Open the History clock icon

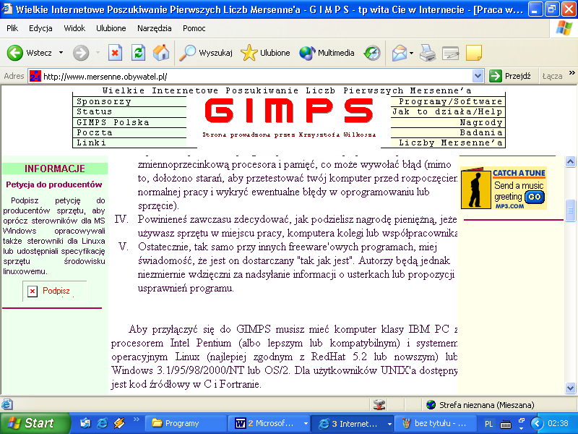(372, 53)
